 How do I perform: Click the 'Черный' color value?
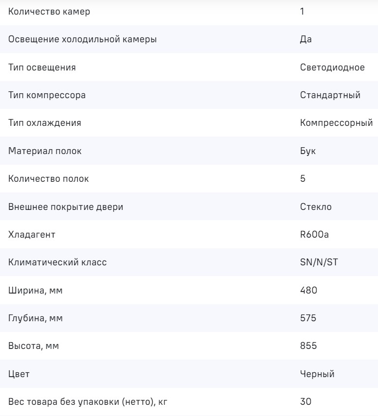[x=317, y=374]
